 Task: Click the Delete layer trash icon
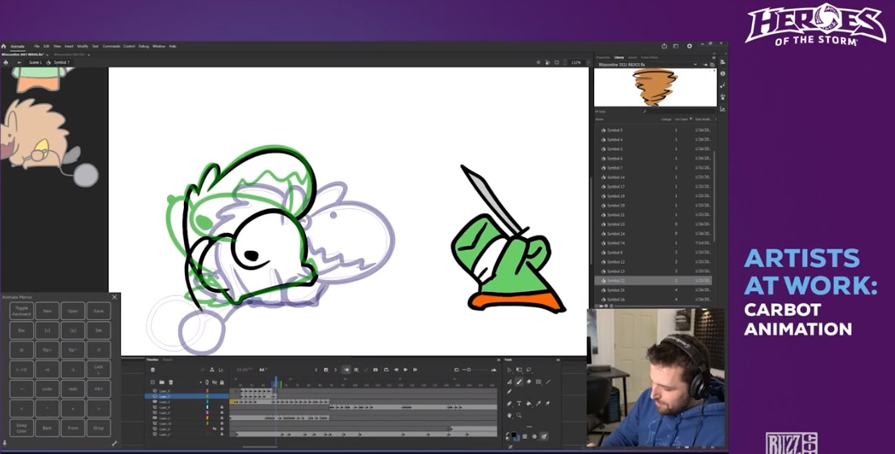pos(170,382)
